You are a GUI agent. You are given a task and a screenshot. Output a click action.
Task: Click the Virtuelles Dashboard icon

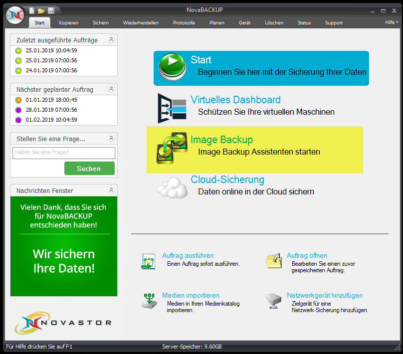172,108
